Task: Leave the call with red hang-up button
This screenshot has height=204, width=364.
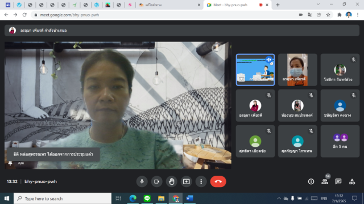Action: coord(218,181)
